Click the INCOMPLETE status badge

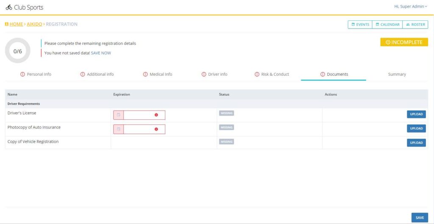pyautogui.click(x=404, y=42)
